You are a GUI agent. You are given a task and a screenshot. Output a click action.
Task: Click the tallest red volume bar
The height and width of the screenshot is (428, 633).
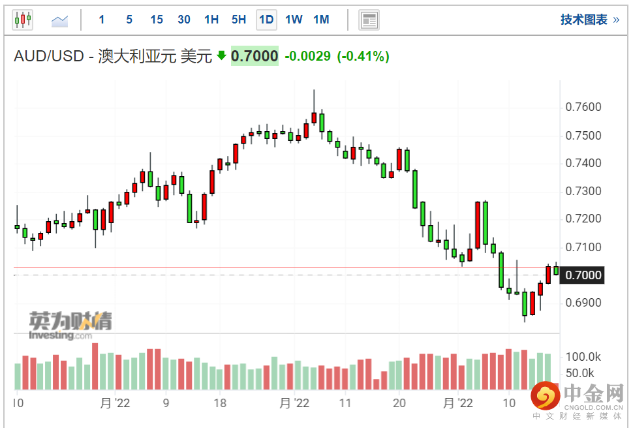click(x=95, y=366)
